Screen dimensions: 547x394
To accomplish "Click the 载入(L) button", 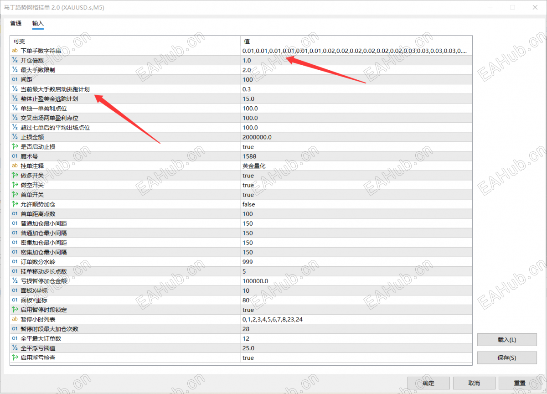I will tap(507, 340).
